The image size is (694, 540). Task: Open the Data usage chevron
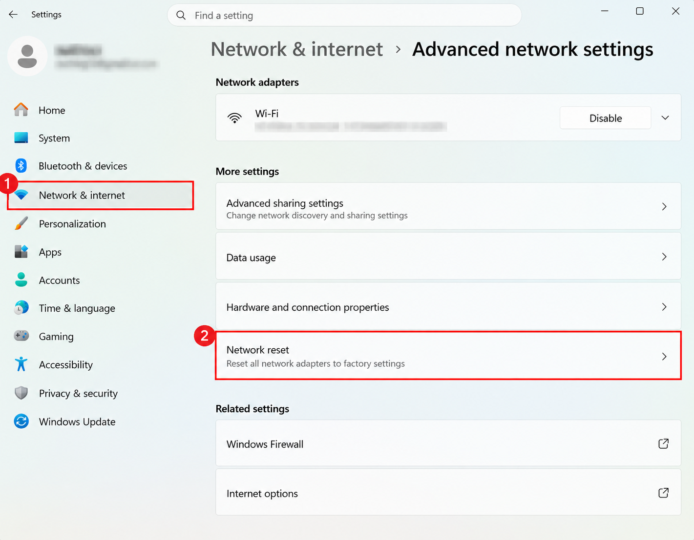pyautogui.click(x=664, y=257)
